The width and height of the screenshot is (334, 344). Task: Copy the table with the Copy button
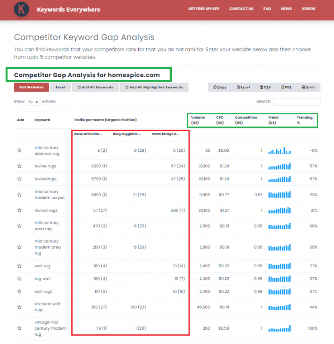[x=220, y=87]
